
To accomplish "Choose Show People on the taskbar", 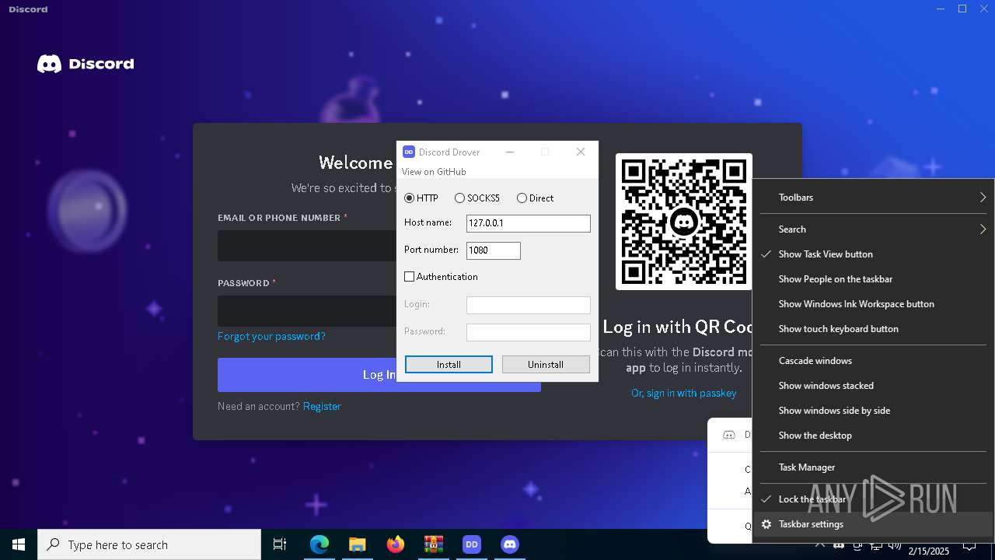I will pos(873,279).
